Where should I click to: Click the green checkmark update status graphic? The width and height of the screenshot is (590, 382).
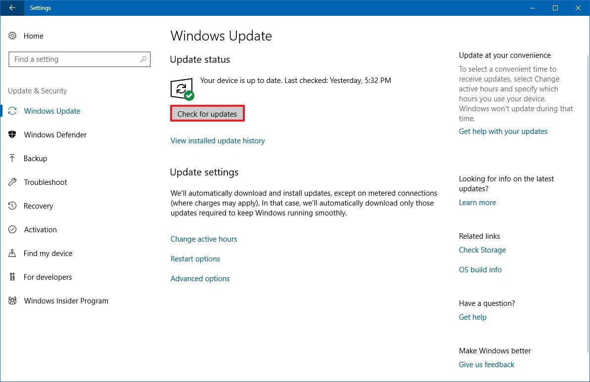[182, 88]
